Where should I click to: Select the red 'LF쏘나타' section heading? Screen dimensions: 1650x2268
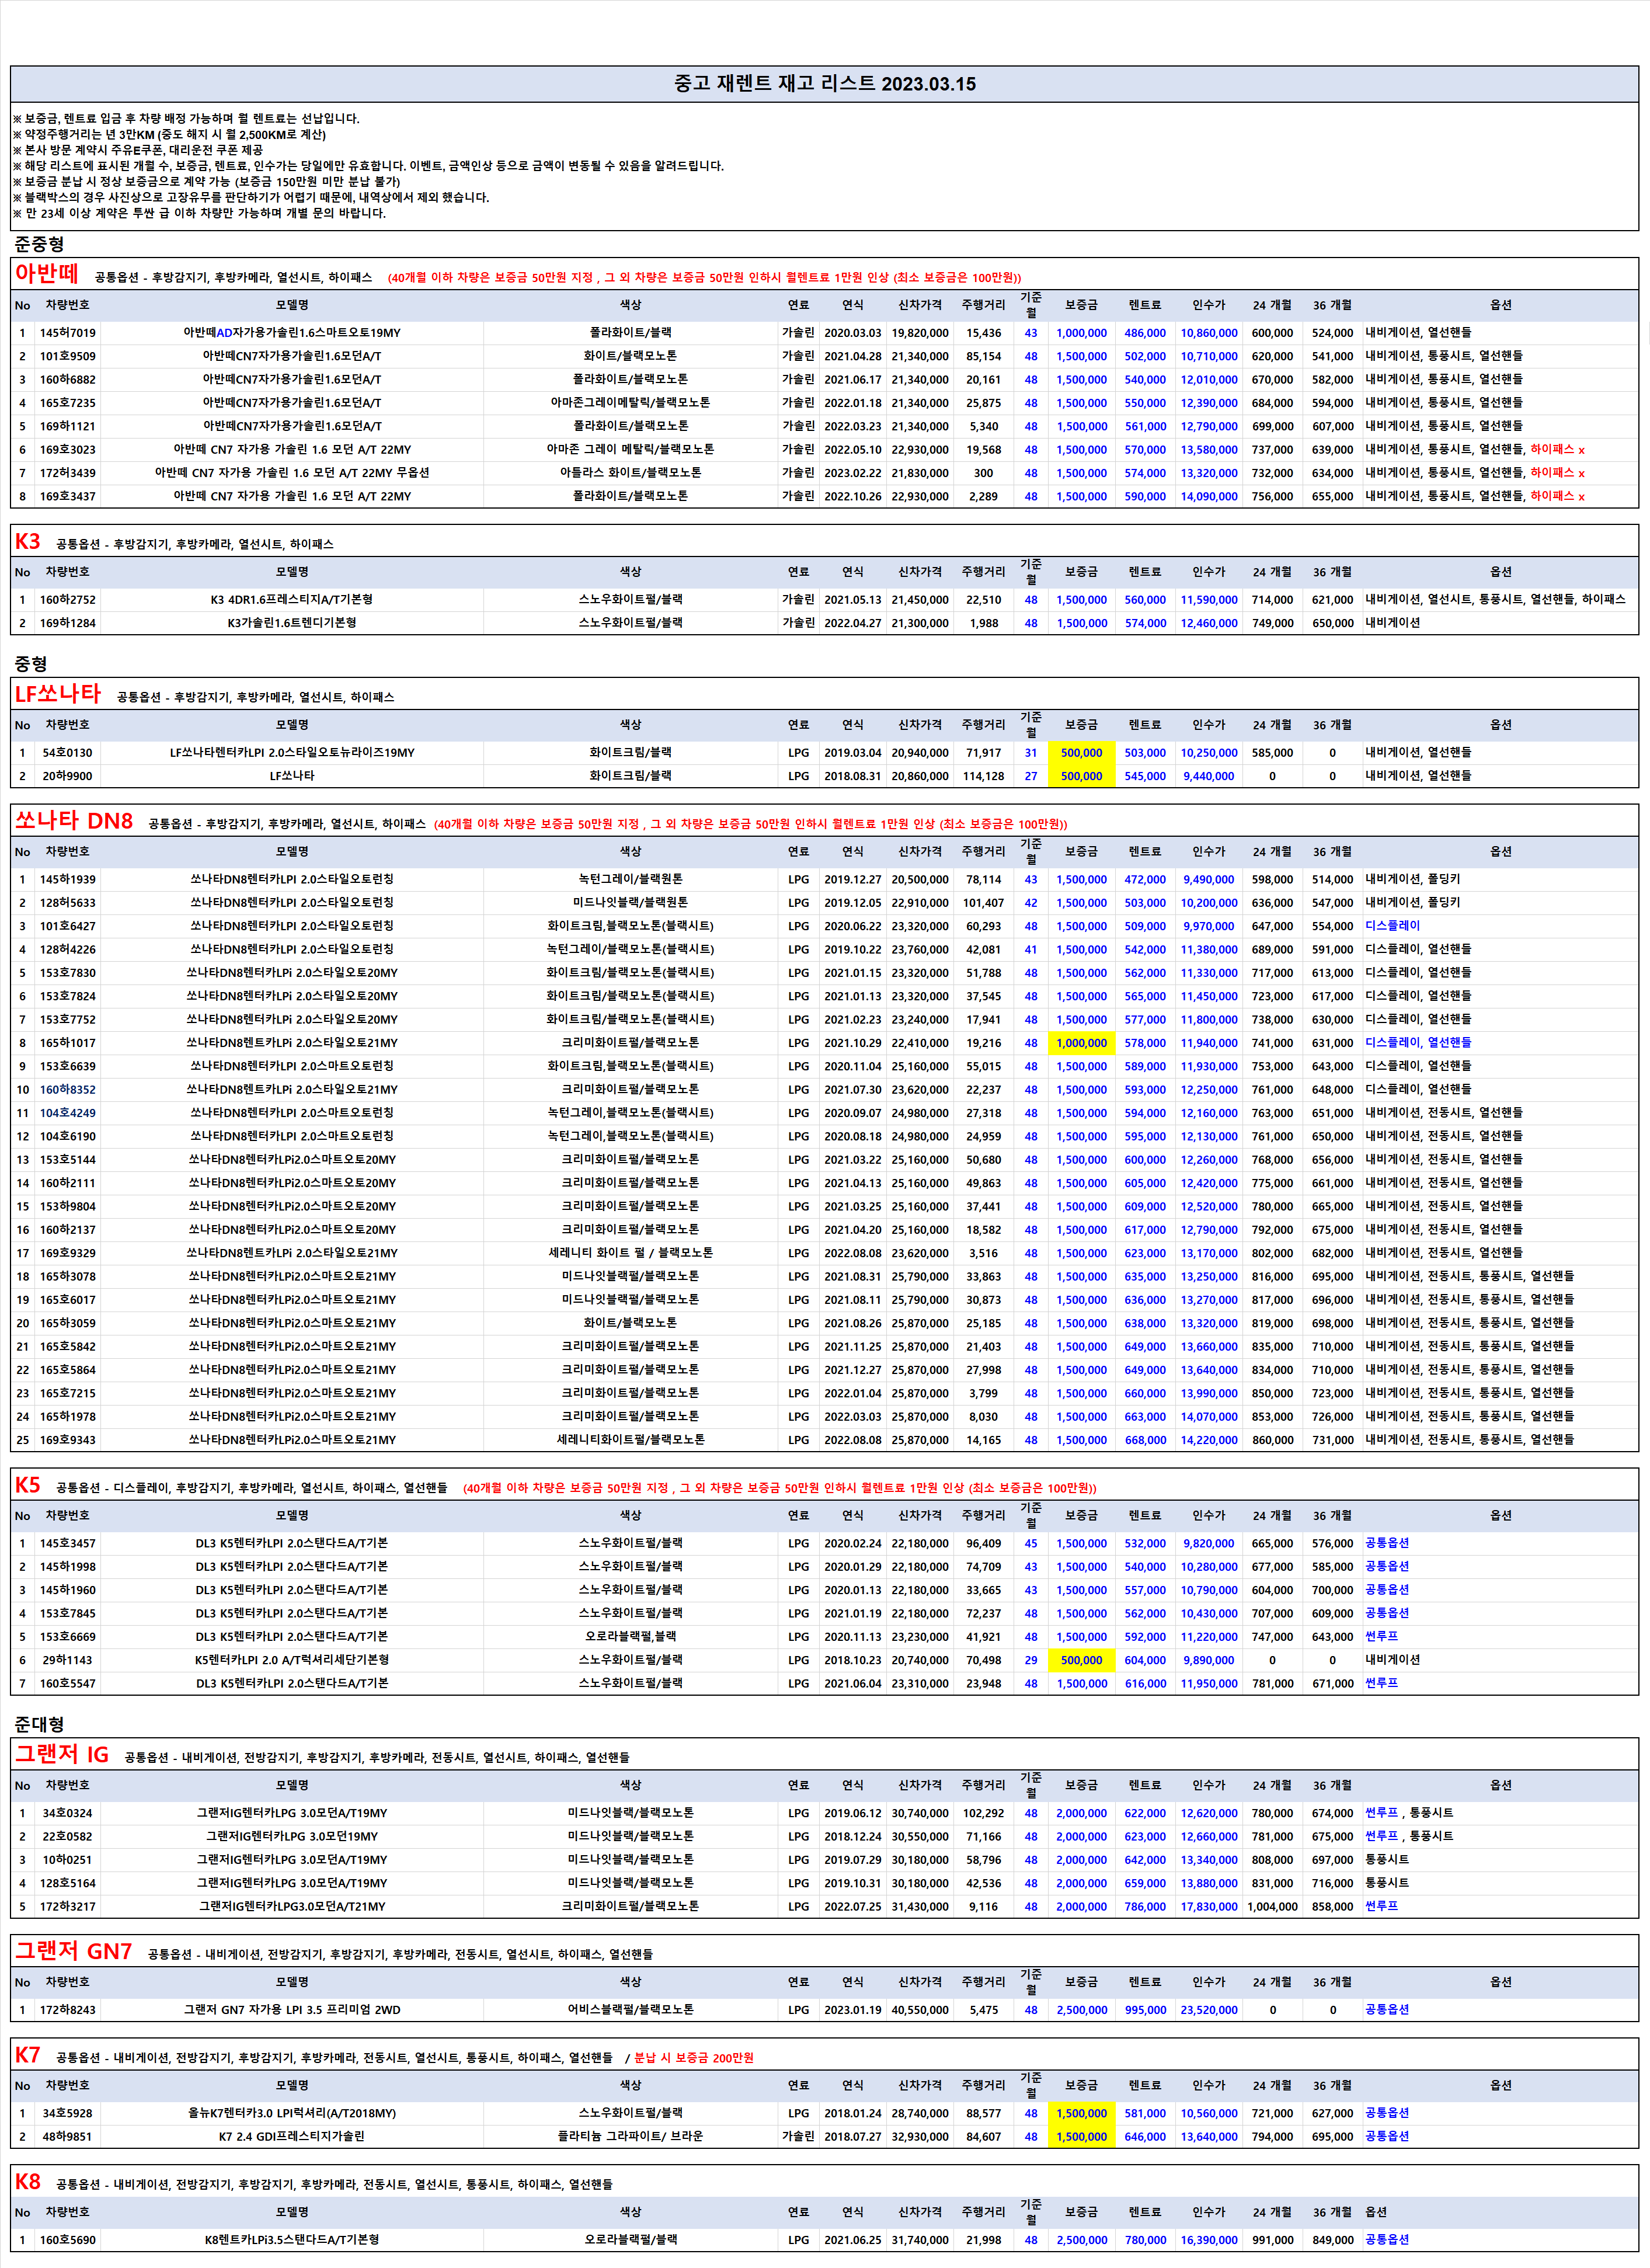(x=58, y=693)
